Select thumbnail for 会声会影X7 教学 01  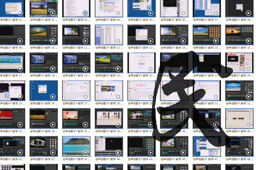click(12, 8)
